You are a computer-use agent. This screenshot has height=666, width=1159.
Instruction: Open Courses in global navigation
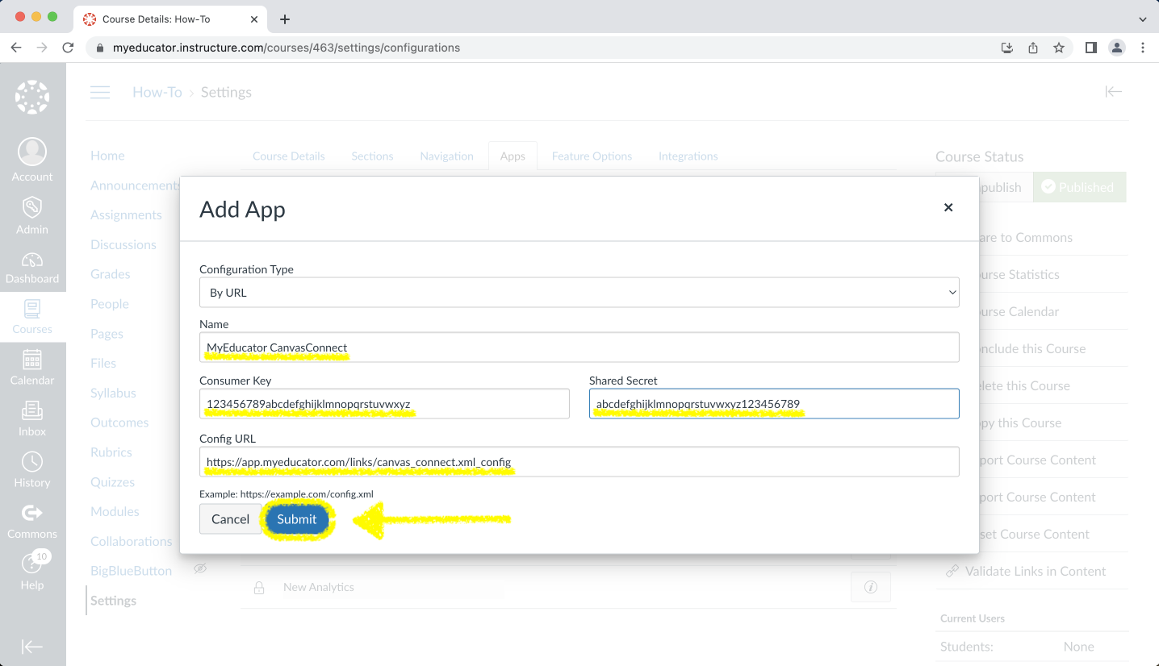tap(32, 317)
